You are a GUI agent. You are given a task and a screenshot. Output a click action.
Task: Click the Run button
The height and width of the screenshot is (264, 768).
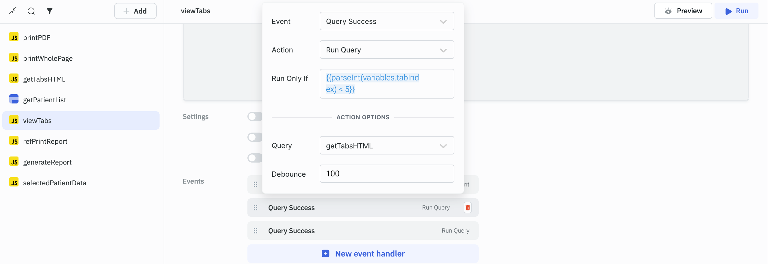(736, 11)
